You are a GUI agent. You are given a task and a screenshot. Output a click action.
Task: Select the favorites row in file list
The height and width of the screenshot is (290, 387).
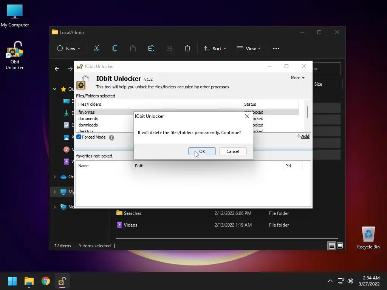[187, 112]
